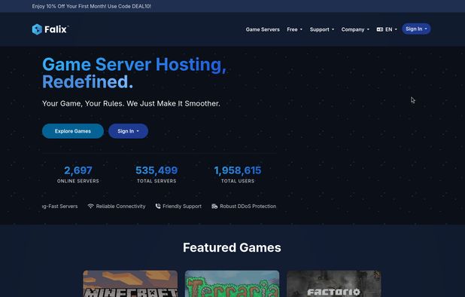Click the Robust DDoS Protection label
The height and width of the screenshot is (297, 465).
(248, 206)
